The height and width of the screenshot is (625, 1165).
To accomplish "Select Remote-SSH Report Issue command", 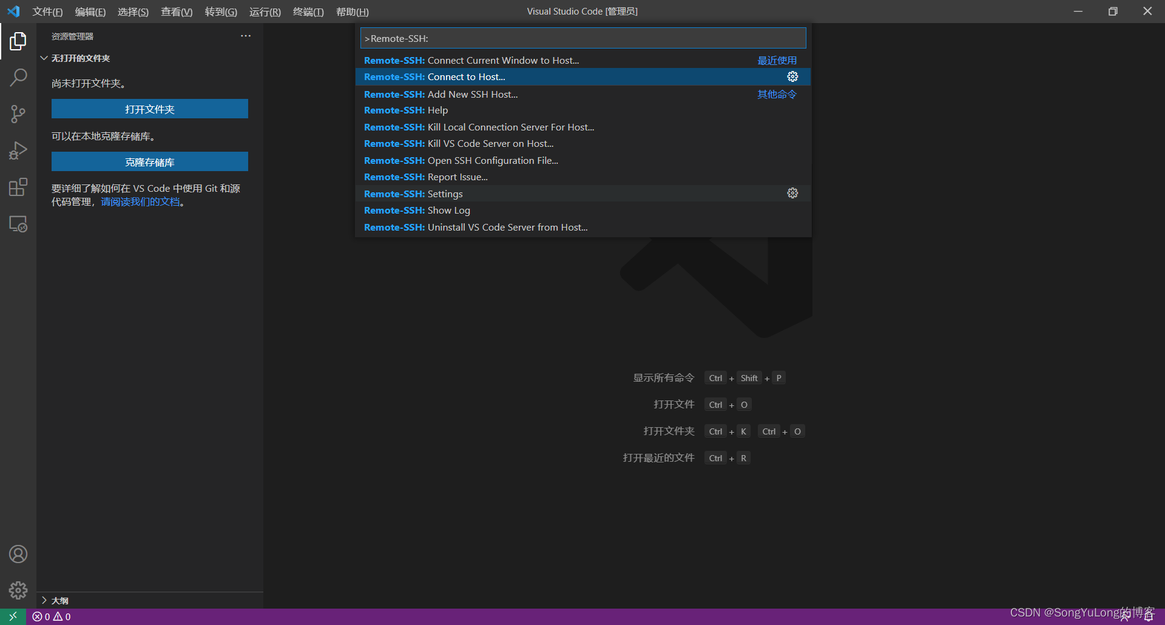I will tap(583, 177).
